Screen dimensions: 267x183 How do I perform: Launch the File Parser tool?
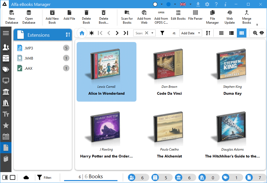[195, 15]
